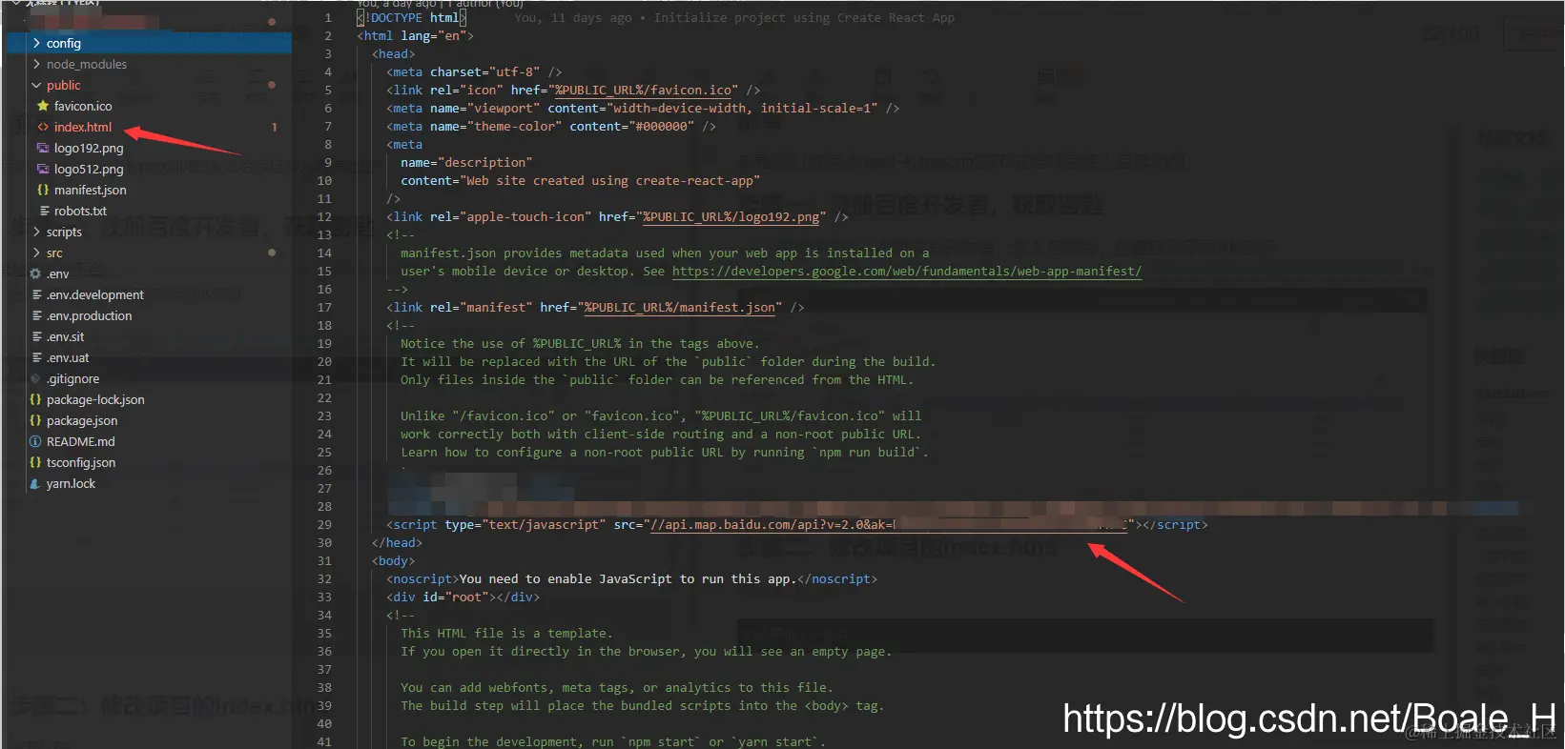Open package-lock.json file
The height and width of the screenshot is (749, 1565).
click(x=95, y=399)
